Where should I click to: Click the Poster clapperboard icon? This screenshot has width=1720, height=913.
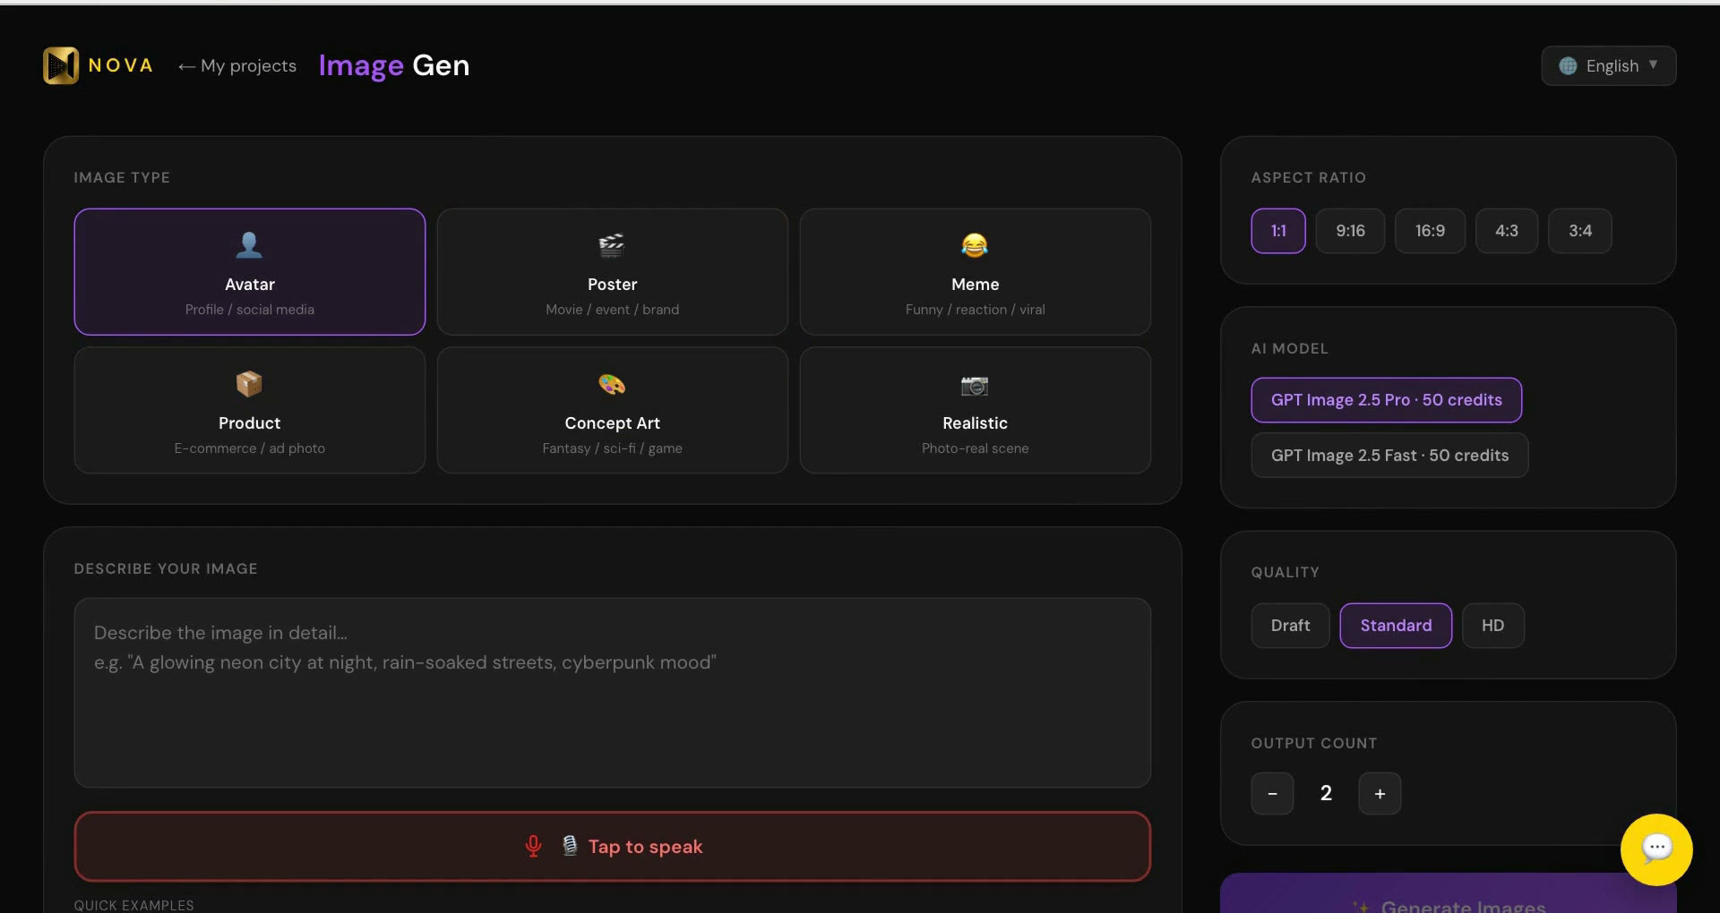pyautogui.click(x=612, y=244)
